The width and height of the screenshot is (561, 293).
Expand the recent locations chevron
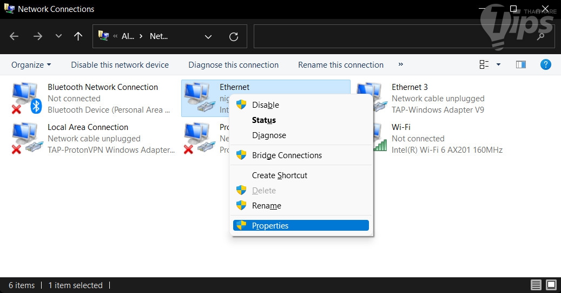[58, 36]
